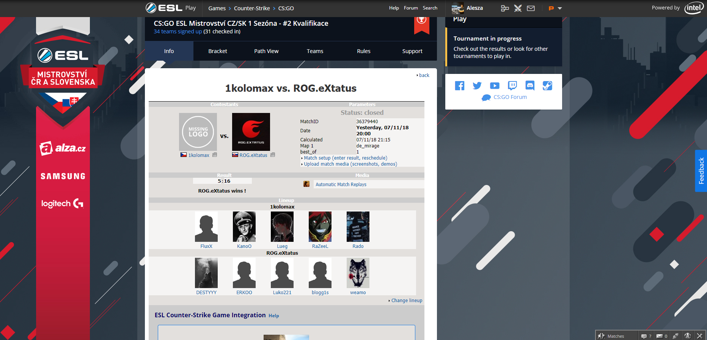Image resolution: width=707 pixels, height=340 pixels.
Task: Open the tournaments bracket icon in header
Action: [x=505, y=8]
